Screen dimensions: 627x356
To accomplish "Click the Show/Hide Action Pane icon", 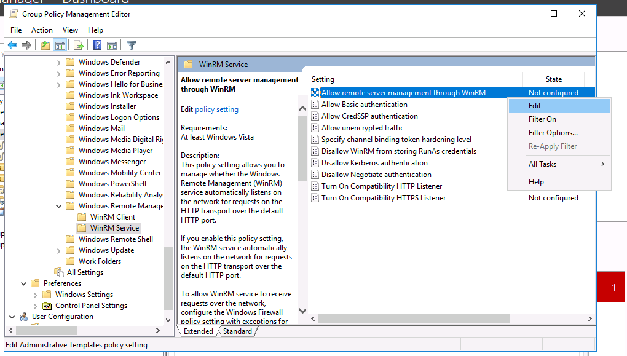I will (x=112, y=45).
